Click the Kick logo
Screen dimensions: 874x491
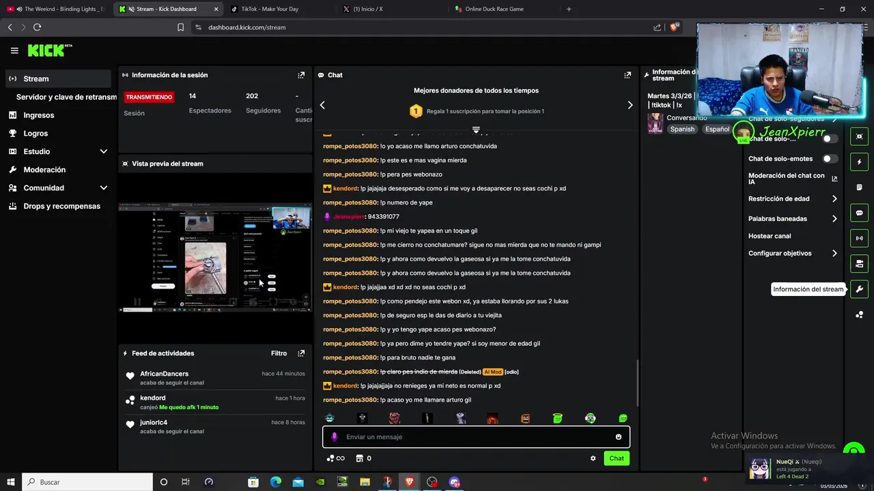click(50, 50)
